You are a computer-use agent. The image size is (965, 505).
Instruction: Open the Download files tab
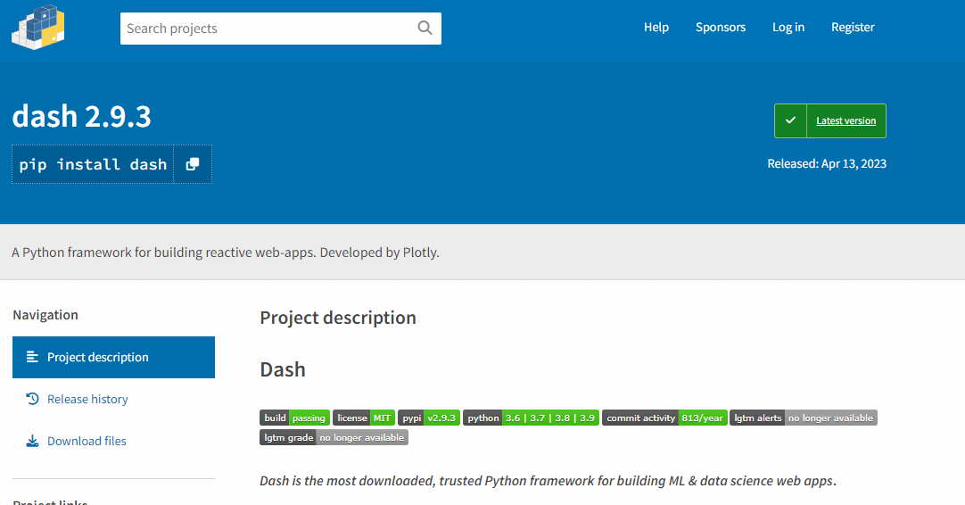point(87,441)
